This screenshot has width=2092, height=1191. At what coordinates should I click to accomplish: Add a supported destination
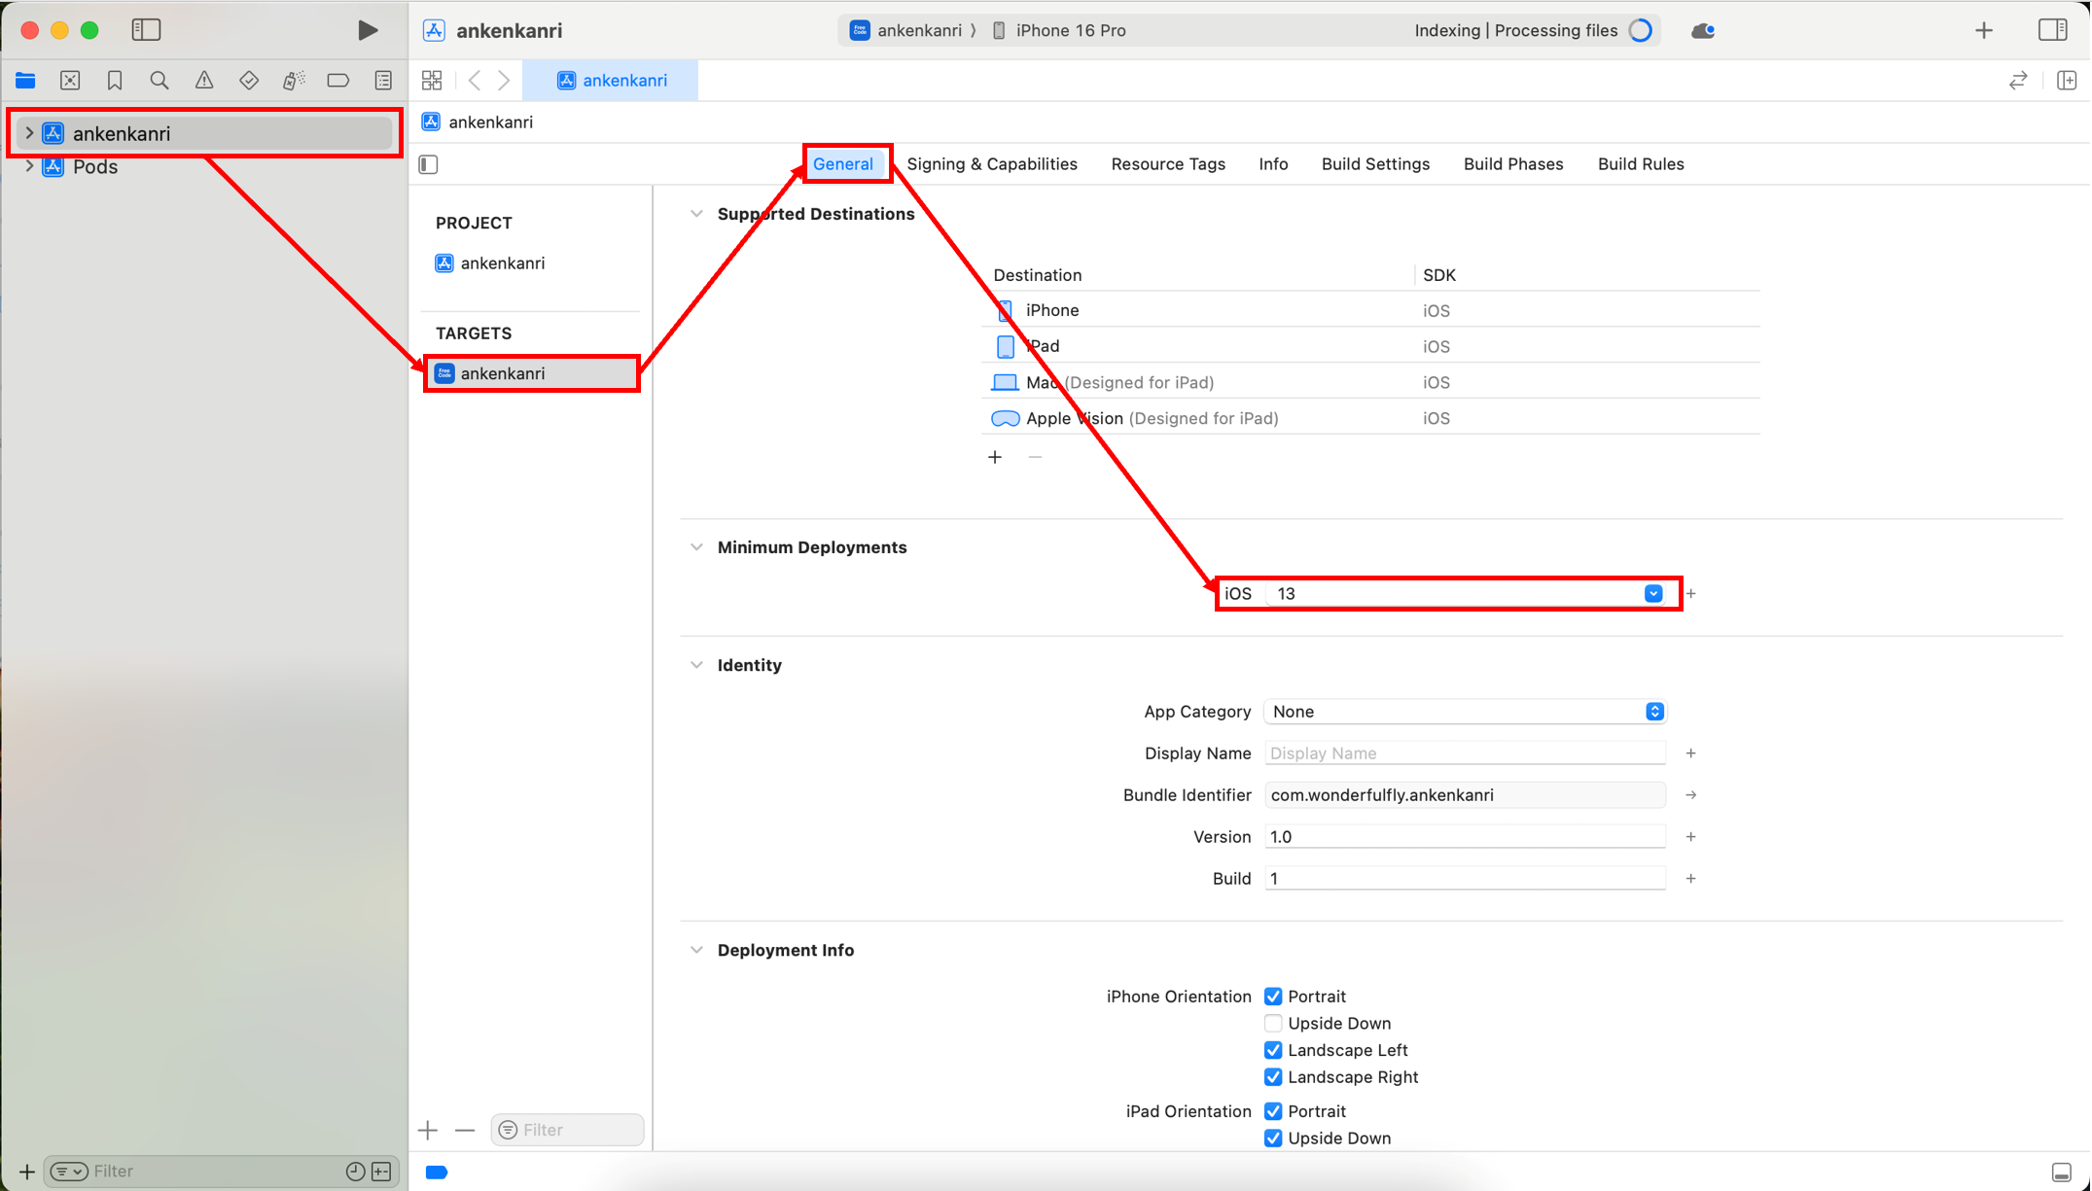tap(995, 457)
